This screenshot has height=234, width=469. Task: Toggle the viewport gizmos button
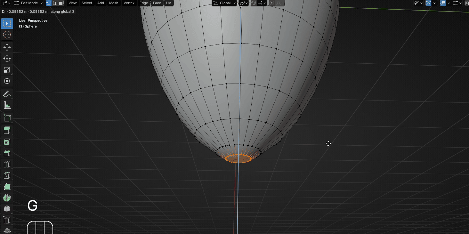coord(428,3)
